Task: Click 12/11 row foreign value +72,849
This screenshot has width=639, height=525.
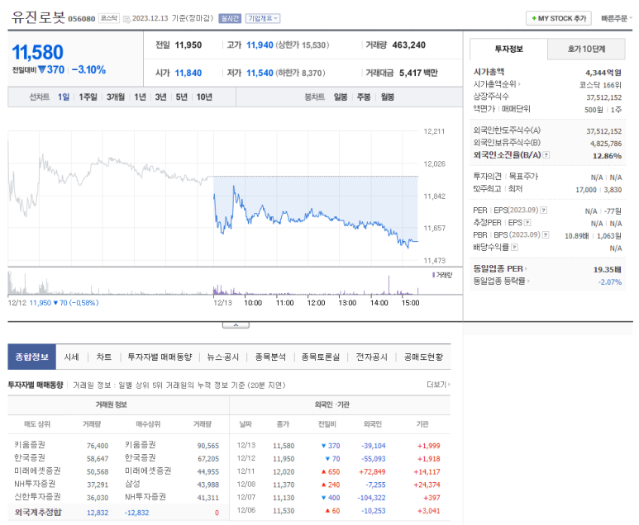Action: pos(372,471)
